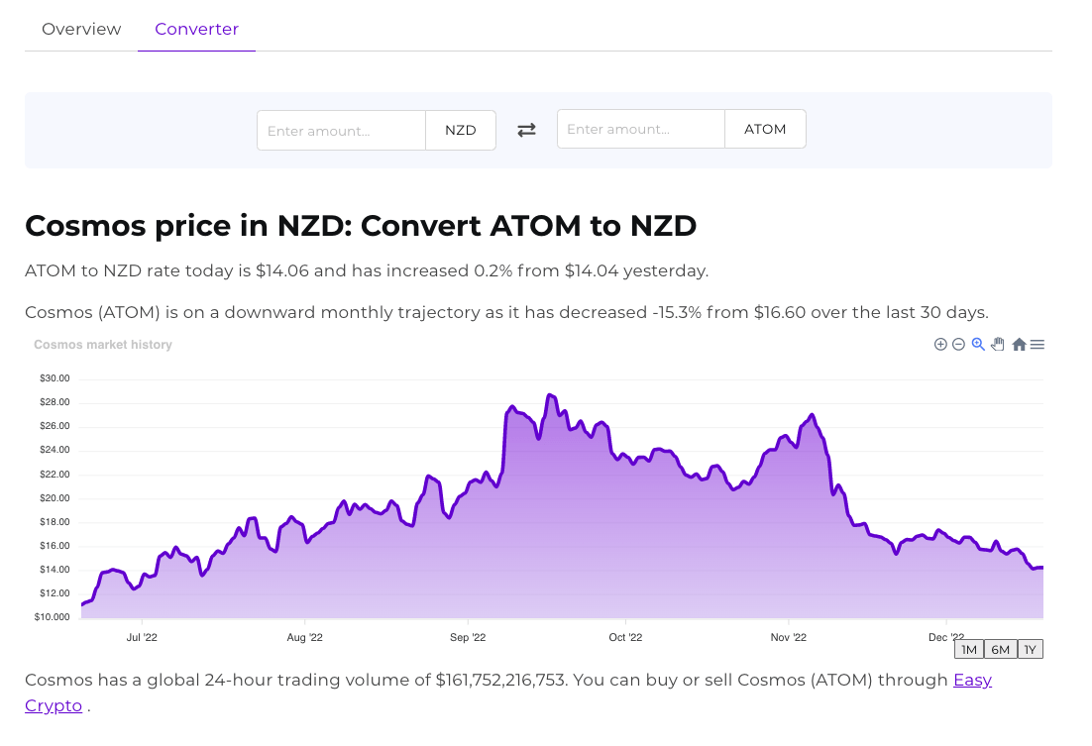Screen dimensions: 1092x746
Task: Reset the chart view with the home icon
Action: (x=1018, y=344)
